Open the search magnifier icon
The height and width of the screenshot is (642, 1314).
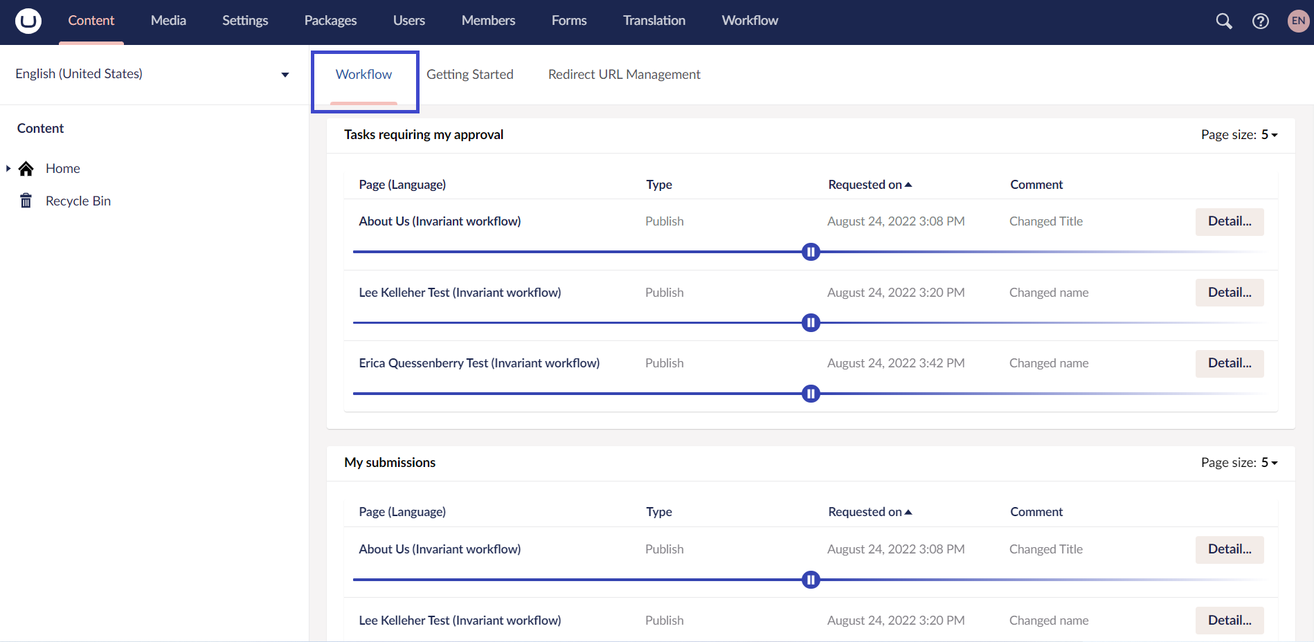(x=1224, y=21)
